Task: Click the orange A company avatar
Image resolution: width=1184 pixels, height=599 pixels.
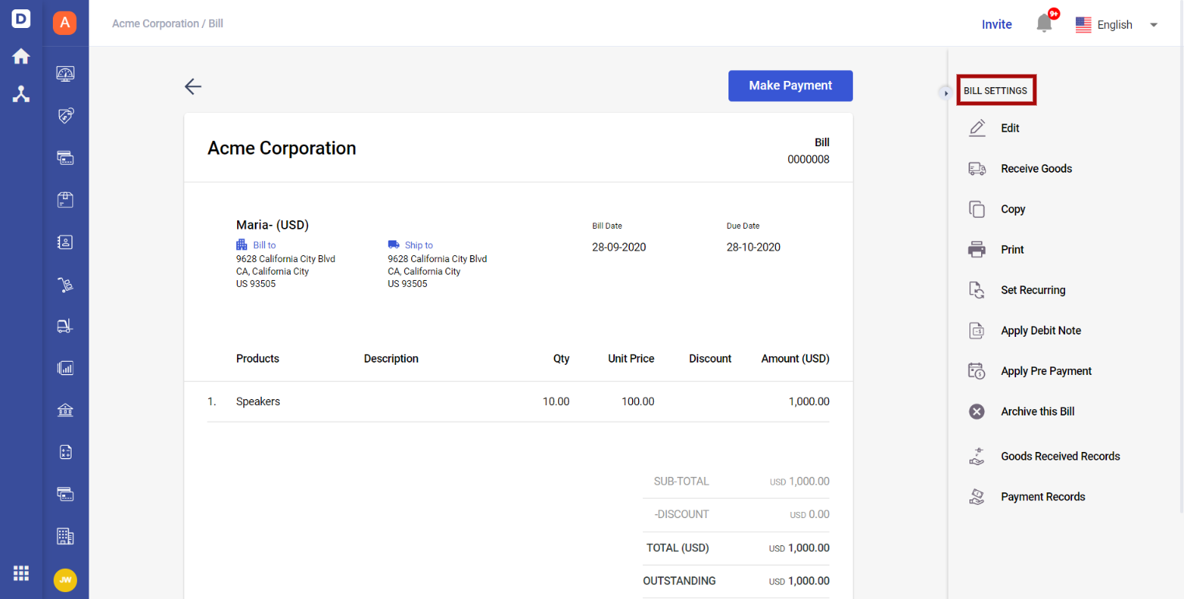Action: (x=65, y=23)
